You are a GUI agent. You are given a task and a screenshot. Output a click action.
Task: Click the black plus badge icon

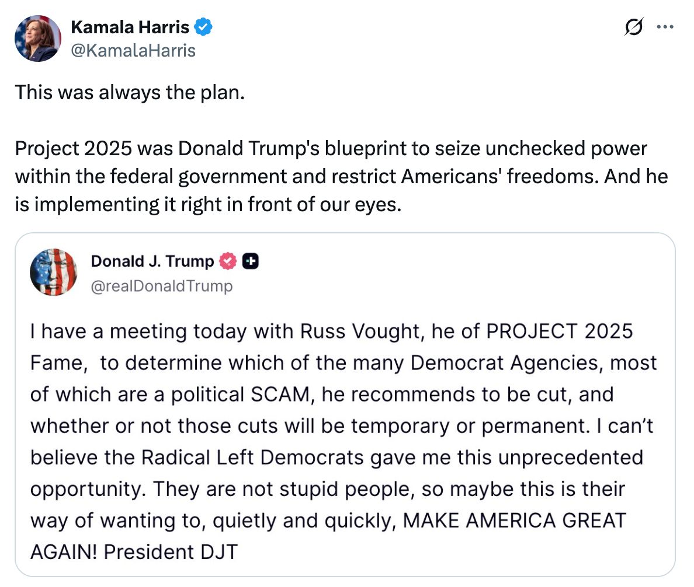point(251,262)
